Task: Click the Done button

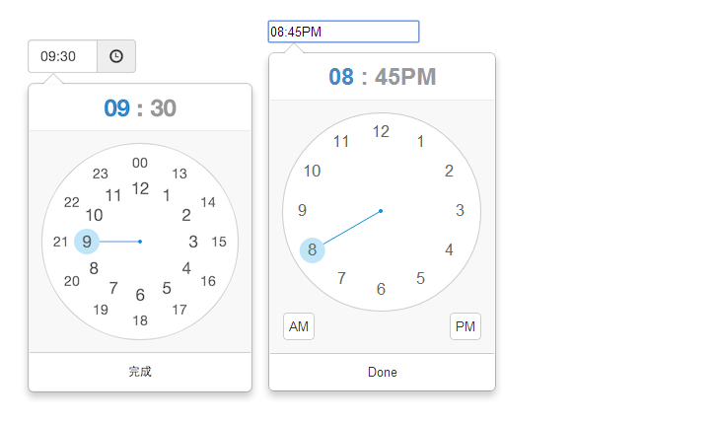Action: tap(383, 373)
